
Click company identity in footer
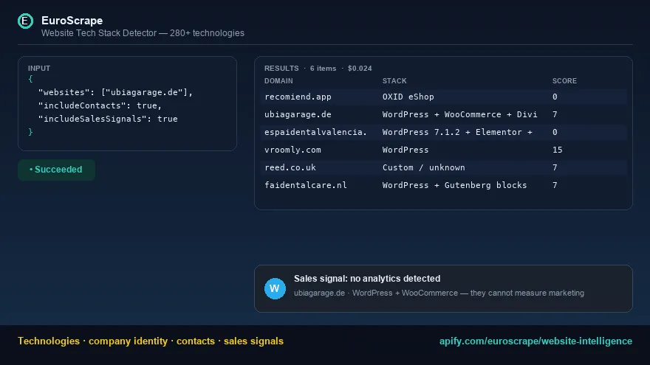[x=128, y=341]
